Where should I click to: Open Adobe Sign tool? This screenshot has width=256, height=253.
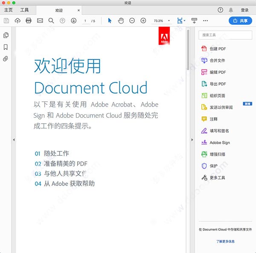(215, 142)
